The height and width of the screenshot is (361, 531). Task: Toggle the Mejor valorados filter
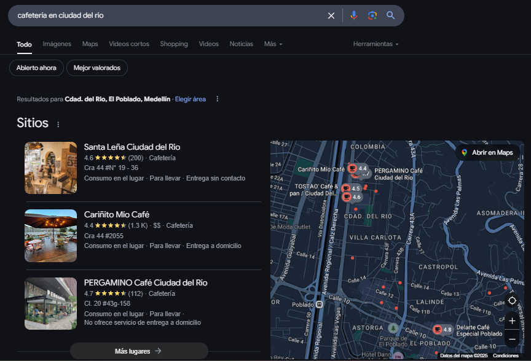(x=96, y=68)
